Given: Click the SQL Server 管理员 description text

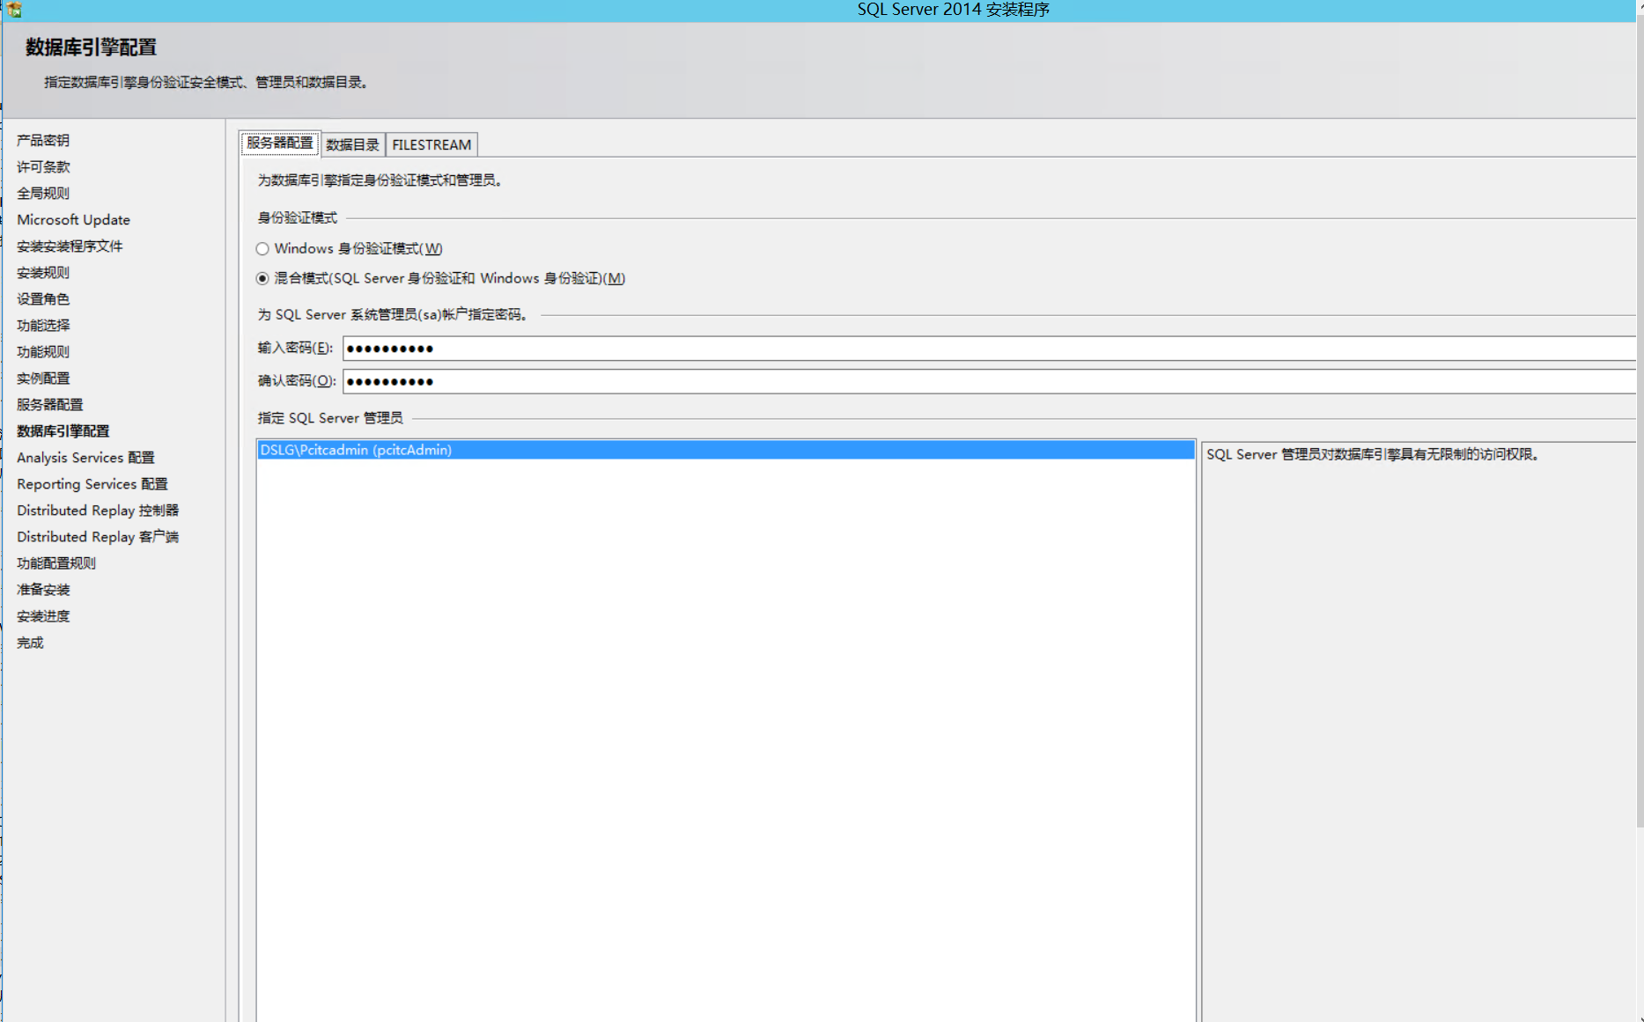Looking at the screenshot, I should click(x=1373, y=454).
